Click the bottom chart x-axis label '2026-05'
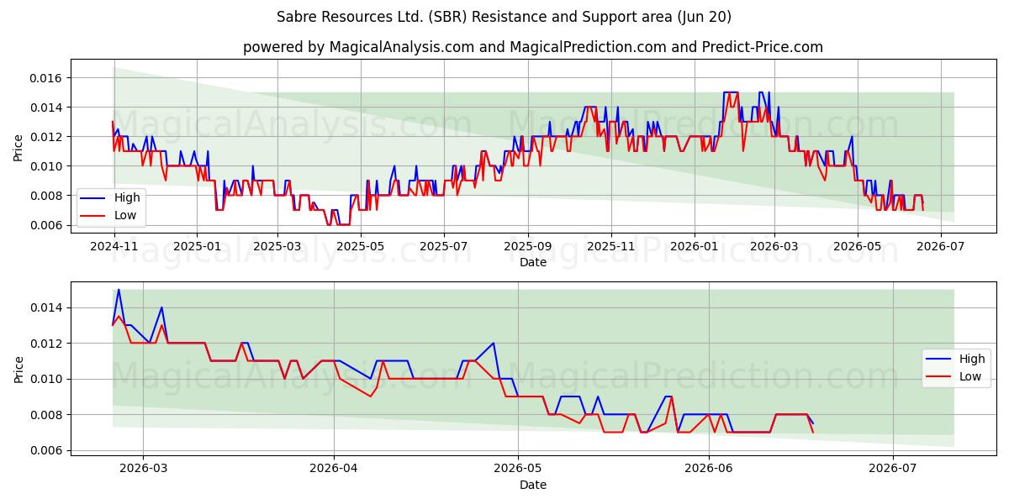1009x504 pixels. 518,469
